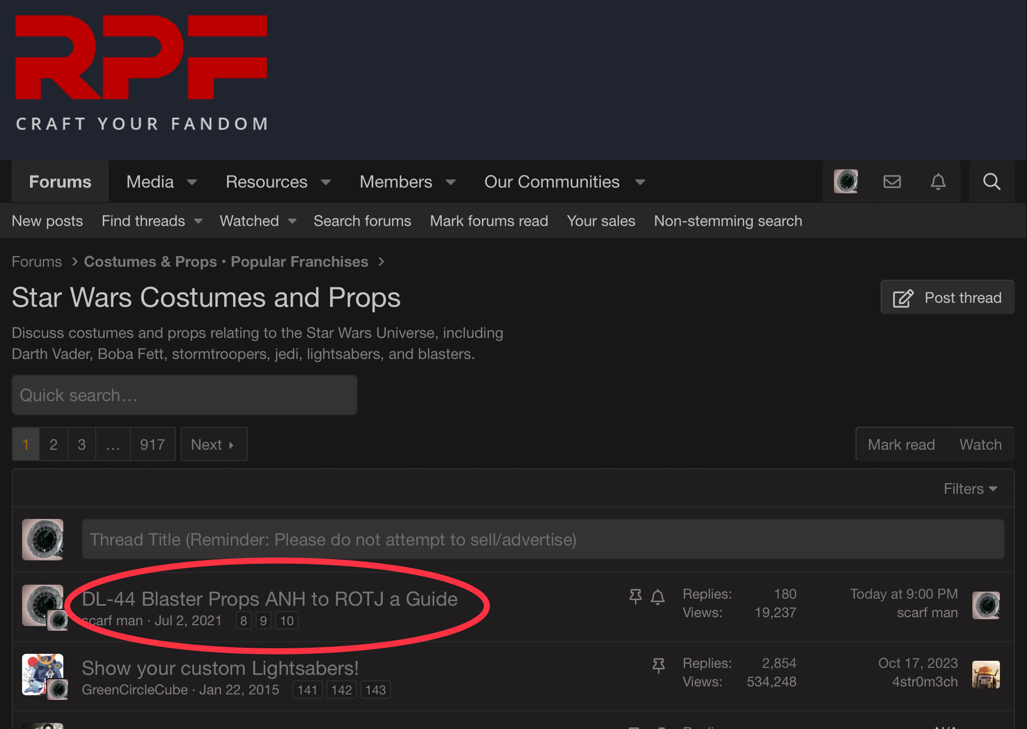The image size is (1027, 729).
Task: Open the user account avatar menu
Action: (845, 181)
